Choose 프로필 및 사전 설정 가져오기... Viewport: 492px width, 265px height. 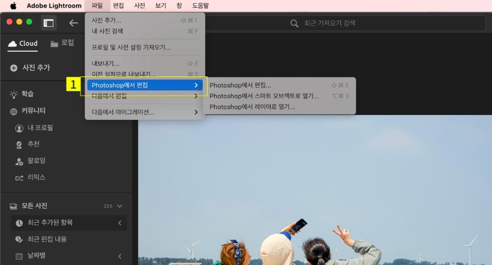click(x=145, y=47)
